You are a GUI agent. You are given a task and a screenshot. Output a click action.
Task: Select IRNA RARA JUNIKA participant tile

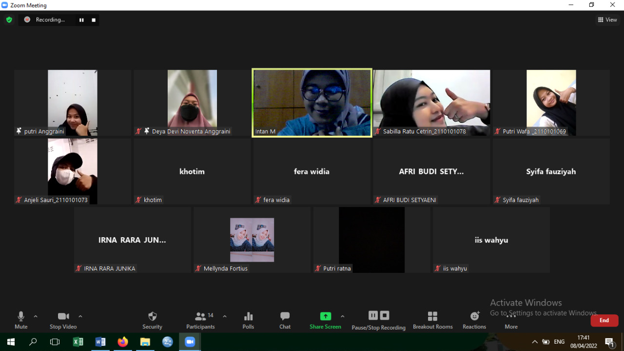[x=133, y=240]
